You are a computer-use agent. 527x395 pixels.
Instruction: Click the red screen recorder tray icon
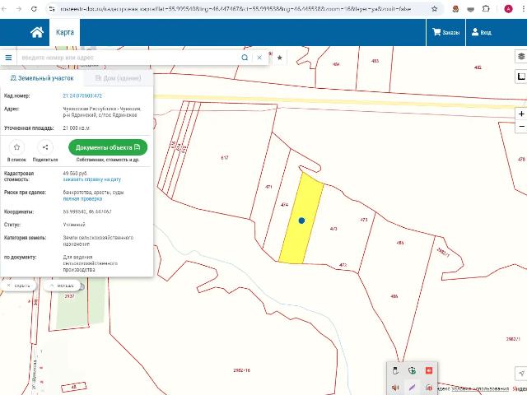[x=429, y=370]
